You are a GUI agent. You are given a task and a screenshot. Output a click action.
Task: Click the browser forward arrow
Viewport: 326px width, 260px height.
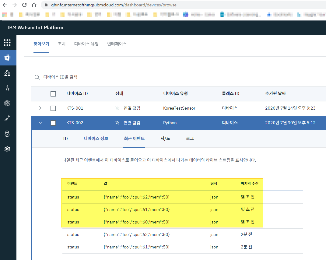click(15, 5)
